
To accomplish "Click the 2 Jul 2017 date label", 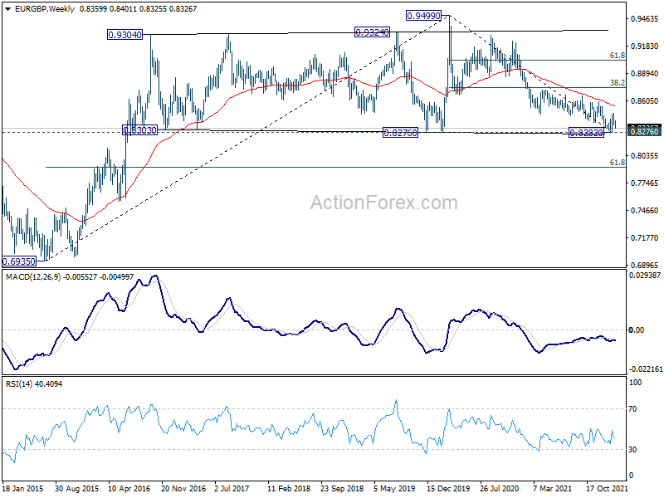I will click(x=232, y=488).
